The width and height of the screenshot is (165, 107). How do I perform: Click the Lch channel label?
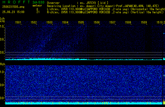(2, 19)
